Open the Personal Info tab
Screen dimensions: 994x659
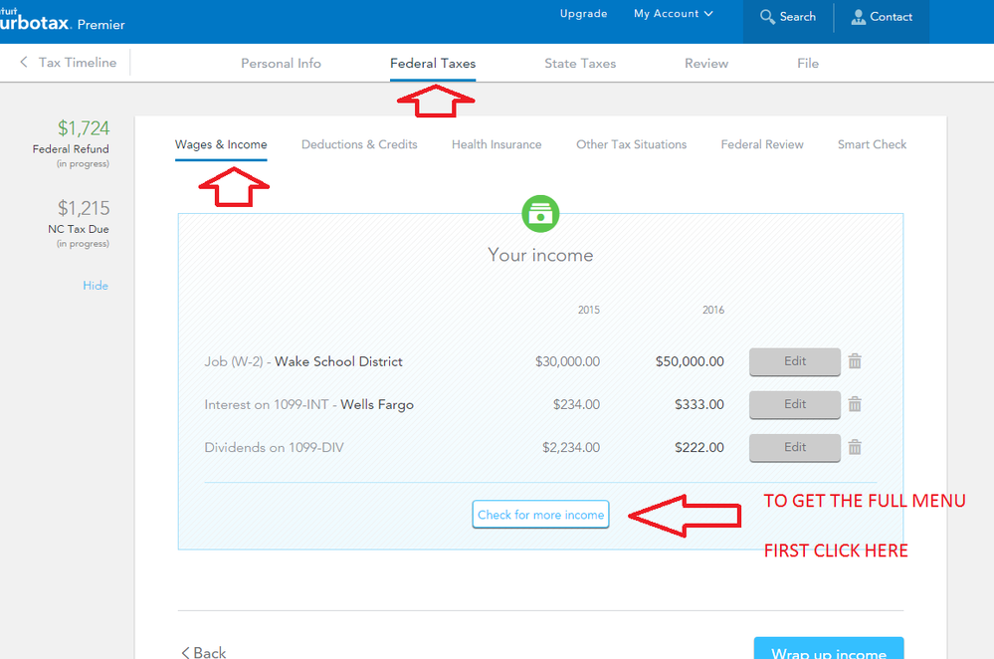[x=281, y=63]
